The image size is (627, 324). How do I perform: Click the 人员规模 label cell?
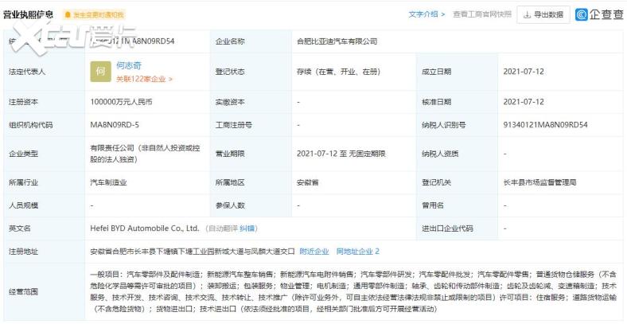click(45, 205)
